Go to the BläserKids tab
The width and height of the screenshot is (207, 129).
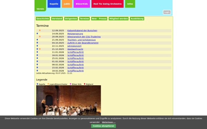(x=82, y=4)
